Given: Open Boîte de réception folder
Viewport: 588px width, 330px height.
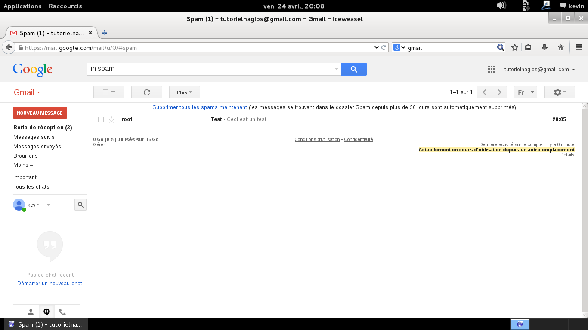Looking at the screenshot, I should (43, 128).
